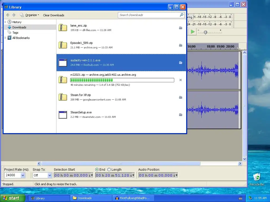The image size is (270, 202).
Task: Open Audio Position format dropdown arrow
Action: 176,175
